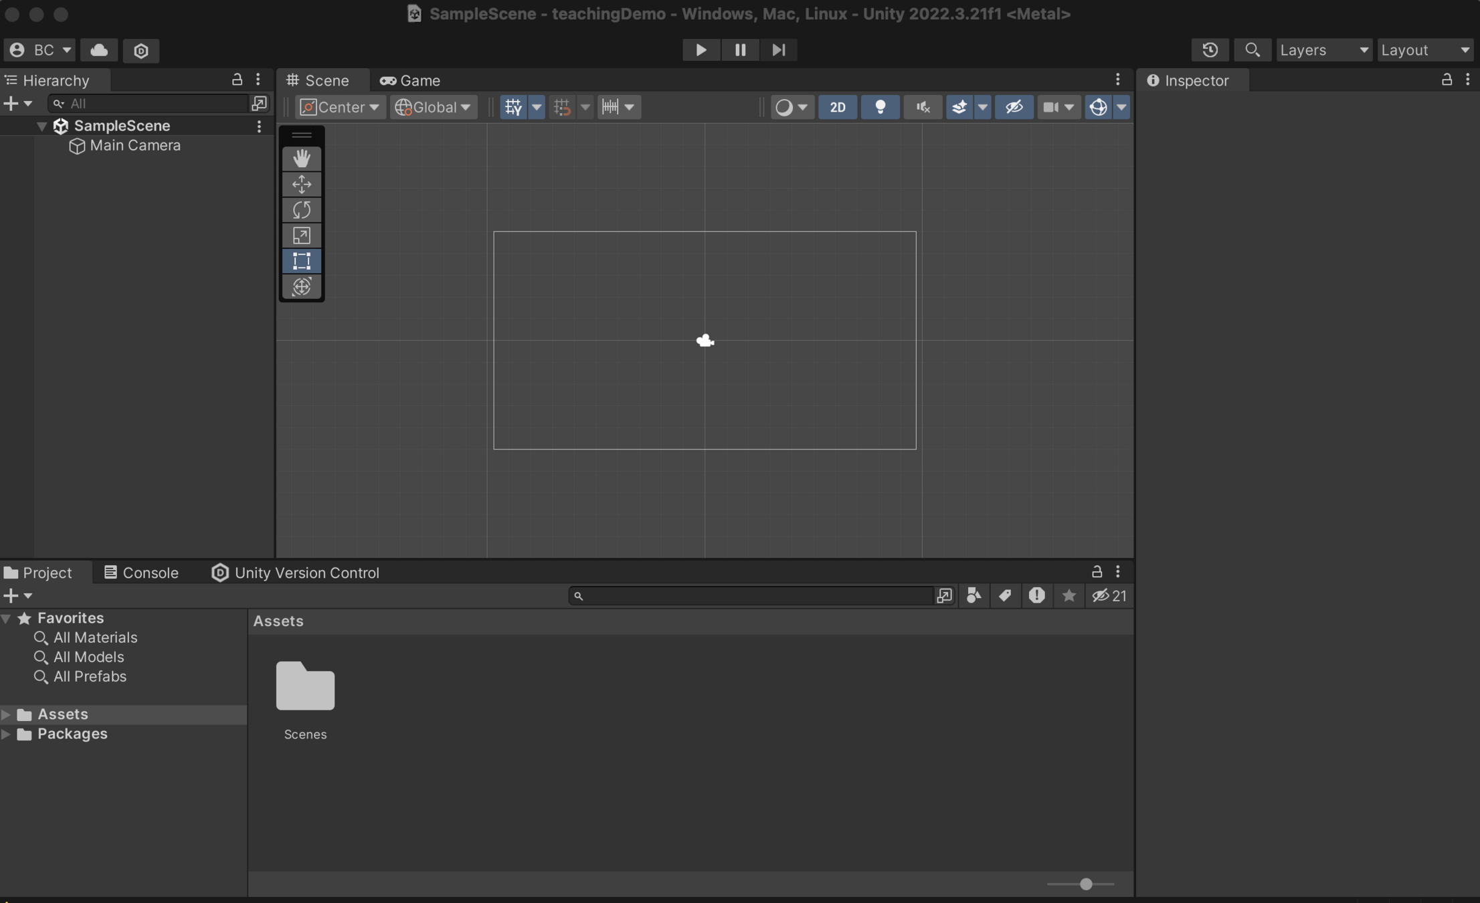
Task: Adjust the asset icon size slider
Action: pyautogui.click(x=1085, y=884)
